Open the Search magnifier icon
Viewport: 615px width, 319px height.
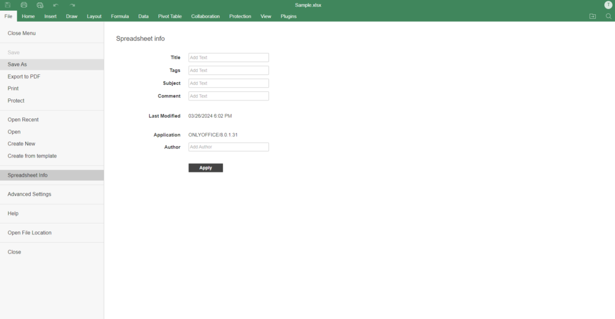tap(608, 16)
